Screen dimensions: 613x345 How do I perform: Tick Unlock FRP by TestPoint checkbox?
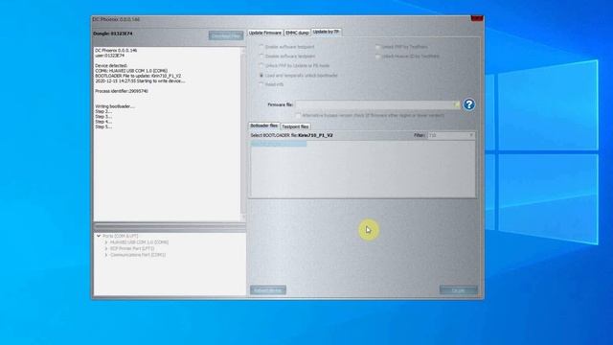(x=378, y=47)
